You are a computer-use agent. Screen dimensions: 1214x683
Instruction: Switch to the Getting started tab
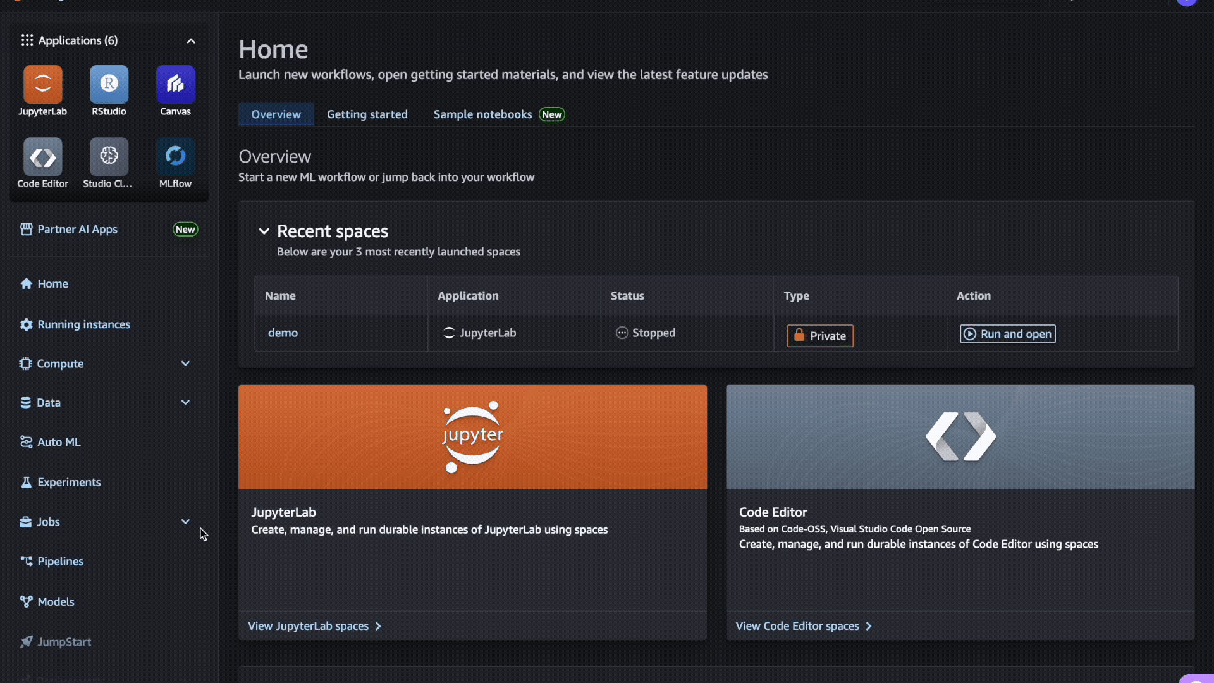click(x=367, y=114)
